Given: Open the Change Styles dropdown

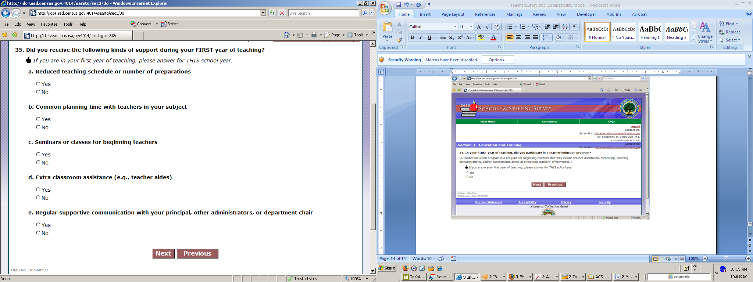Looking at the screenshot, I should [705, 32].
